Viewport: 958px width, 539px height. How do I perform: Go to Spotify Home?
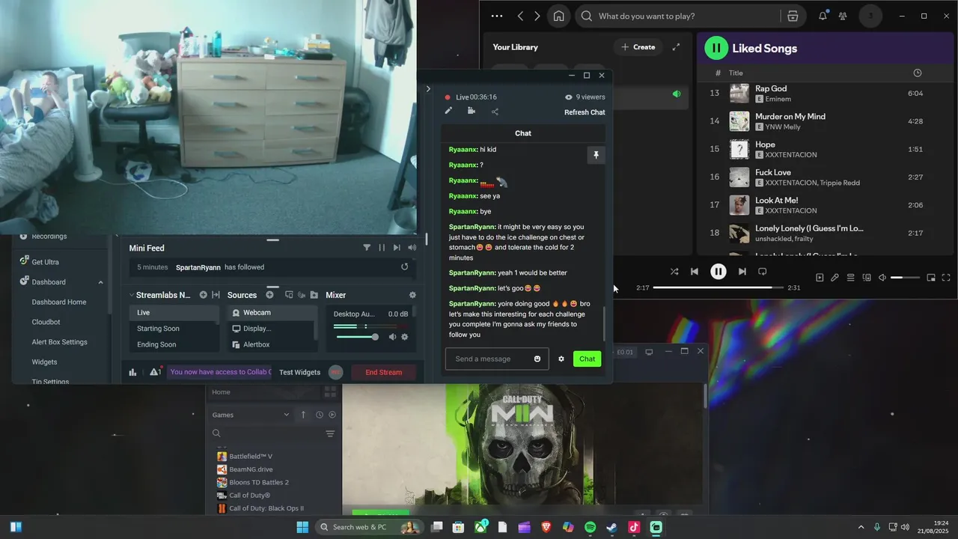[558, 16]
